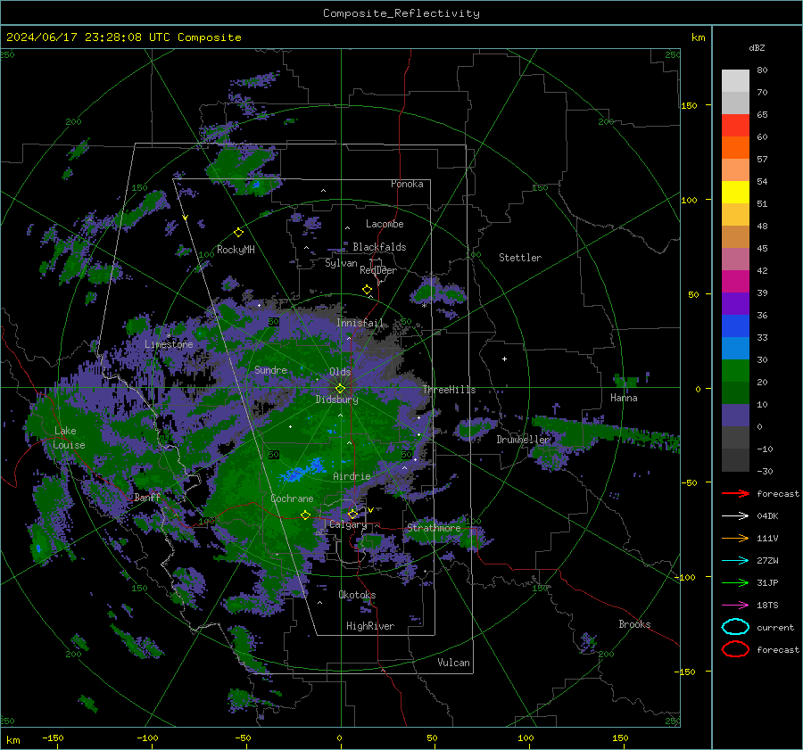The image size is (803, 750).
Task: Click the Sylvan label on map
Action: click(341, 263)
